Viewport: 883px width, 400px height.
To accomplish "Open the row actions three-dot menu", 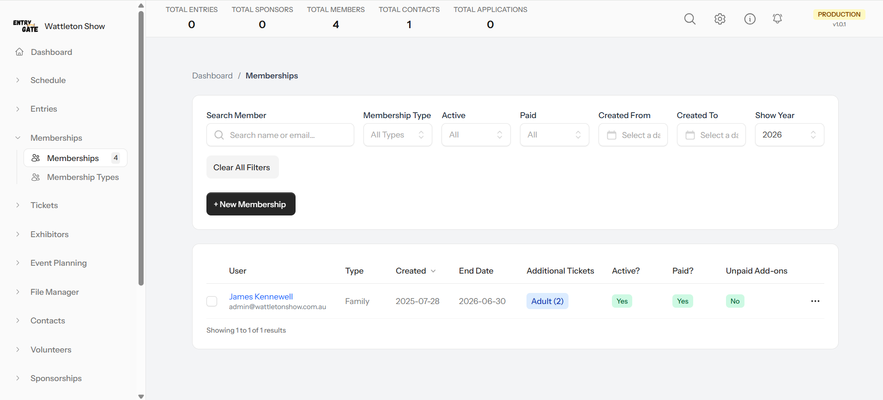I will 815,301.
